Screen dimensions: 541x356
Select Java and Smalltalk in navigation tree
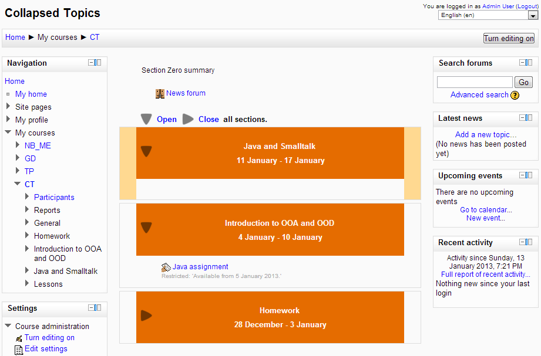pos(66,271)
